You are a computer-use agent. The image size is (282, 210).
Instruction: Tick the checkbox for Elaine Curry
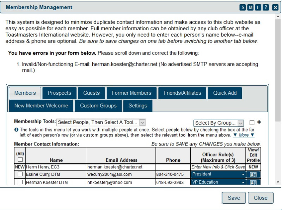coord(20,174)
